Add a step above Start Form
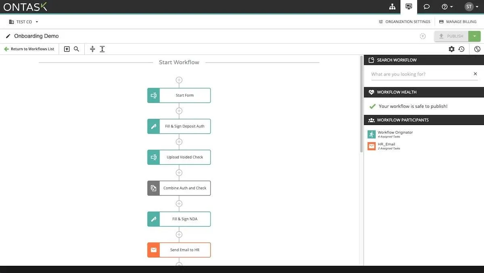Image resolution: width=484 pixels, height=273 pixels. tap(179, 80)
